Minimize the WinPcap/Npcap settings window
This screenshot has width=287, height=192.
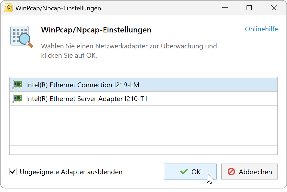tap(225, 8)
